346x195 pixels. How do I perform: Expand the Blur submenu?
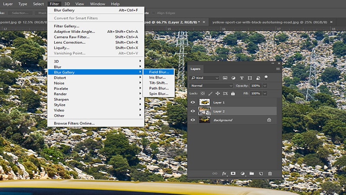[x=96, y=67]
